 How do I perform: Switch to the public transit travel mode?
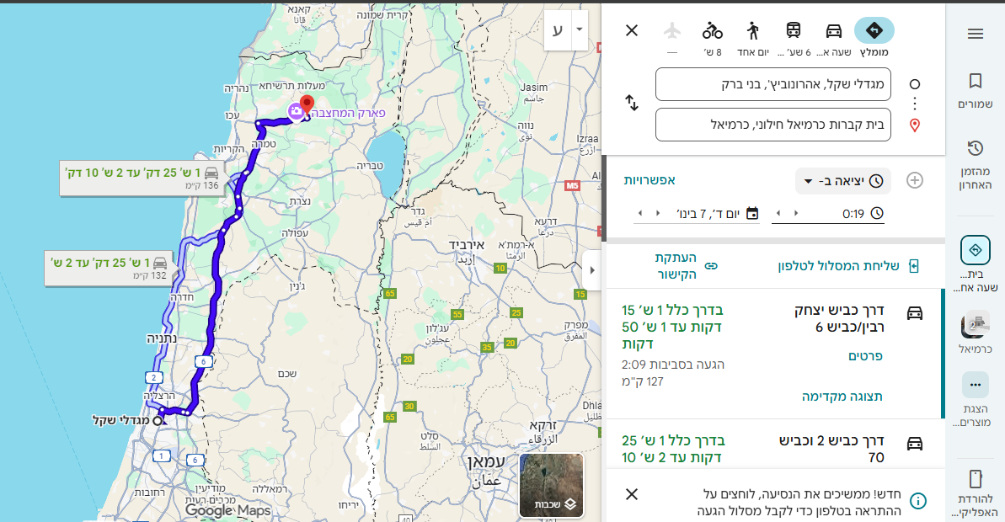point(794,31)
